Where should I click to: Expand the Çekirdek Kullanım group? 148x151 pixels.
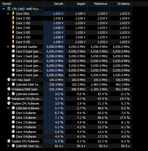[x=8, y=94]
